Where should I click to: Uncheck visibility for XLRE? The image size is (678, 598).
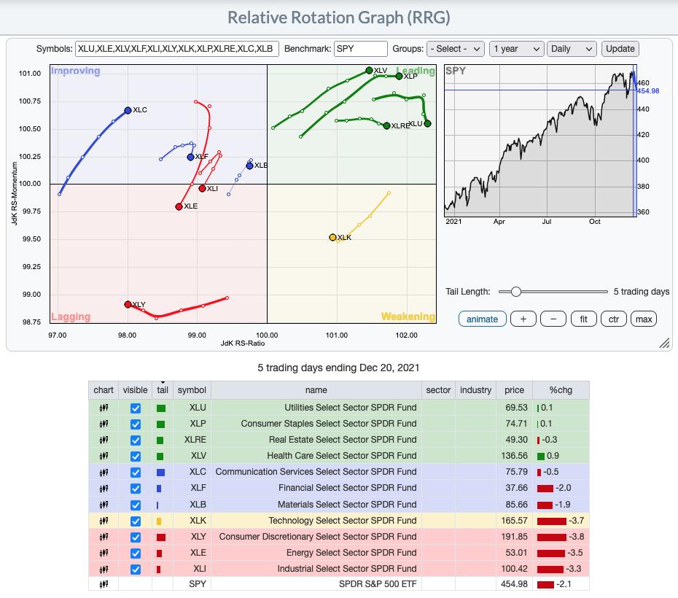(136, 440)
